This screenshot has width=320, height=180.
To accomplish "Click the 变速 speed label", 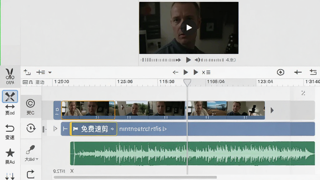I will click(10, 137).
